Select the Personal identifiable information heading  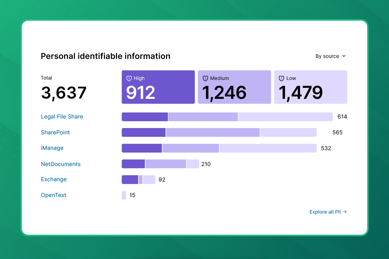[105, 56]
